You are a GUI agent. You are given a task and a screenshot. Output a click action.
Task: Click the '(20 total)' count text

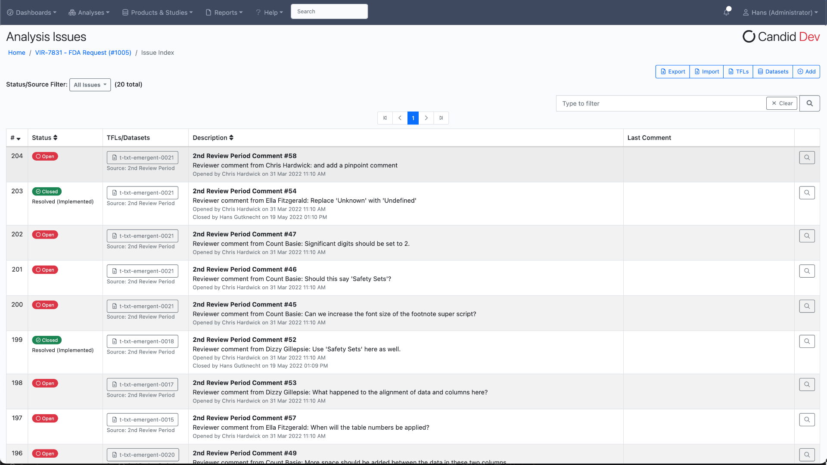click(x=128, y=84)
